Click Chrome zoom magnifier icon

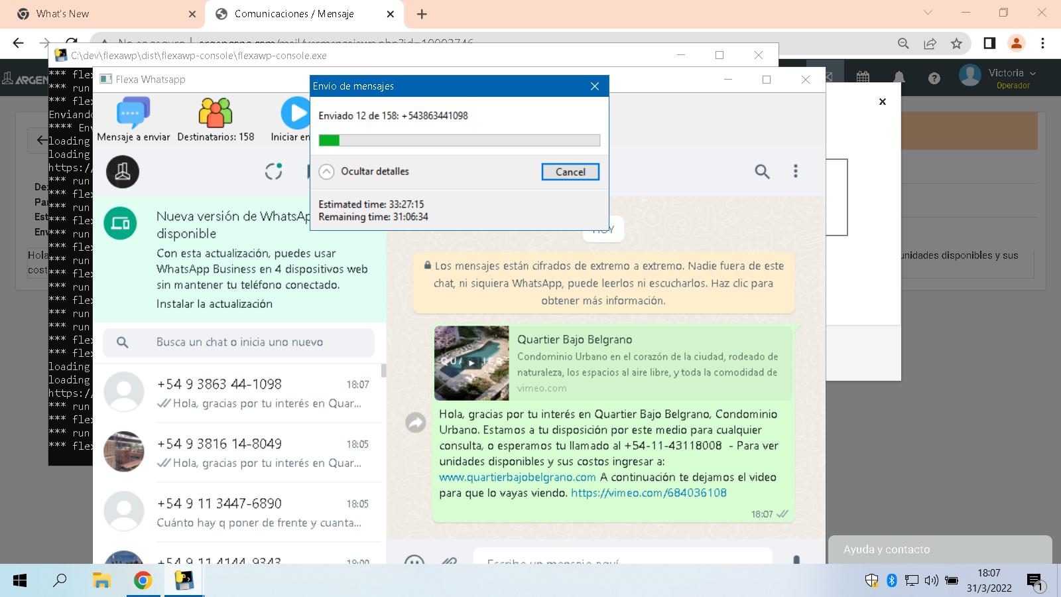pos(903,43)
